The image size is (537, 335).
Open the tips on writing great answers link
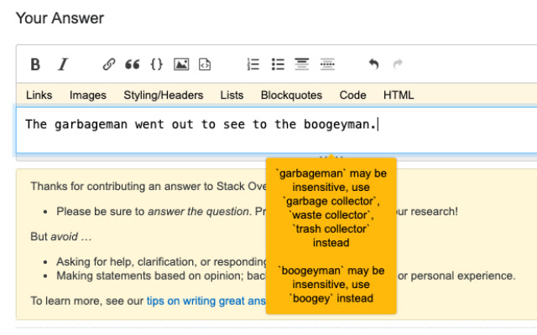pyautogui.click(x=206, y=301)
